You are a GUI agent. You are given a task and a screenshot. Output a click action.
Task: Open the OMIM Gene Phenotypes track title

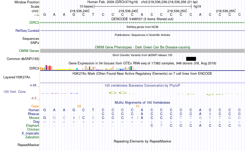point(142,47)
